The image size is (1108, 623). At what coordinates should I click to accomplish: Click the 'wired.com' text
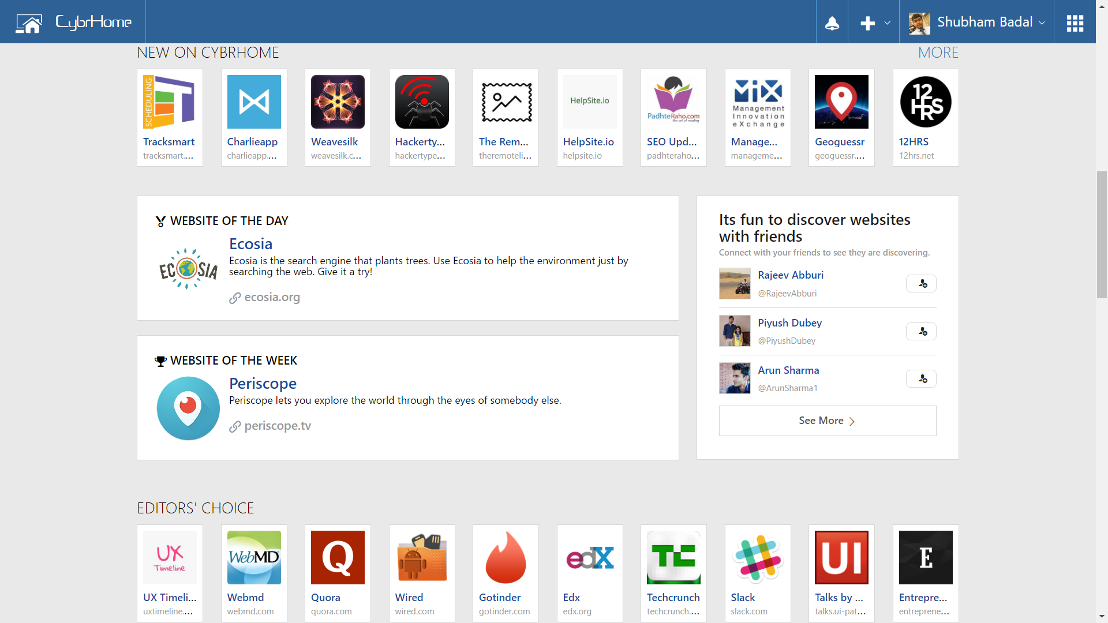[x=414, y=611]
